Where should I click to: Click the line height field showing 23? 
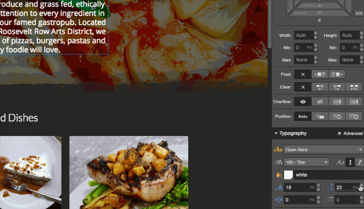pyautogui.click(x=347, y=187)
